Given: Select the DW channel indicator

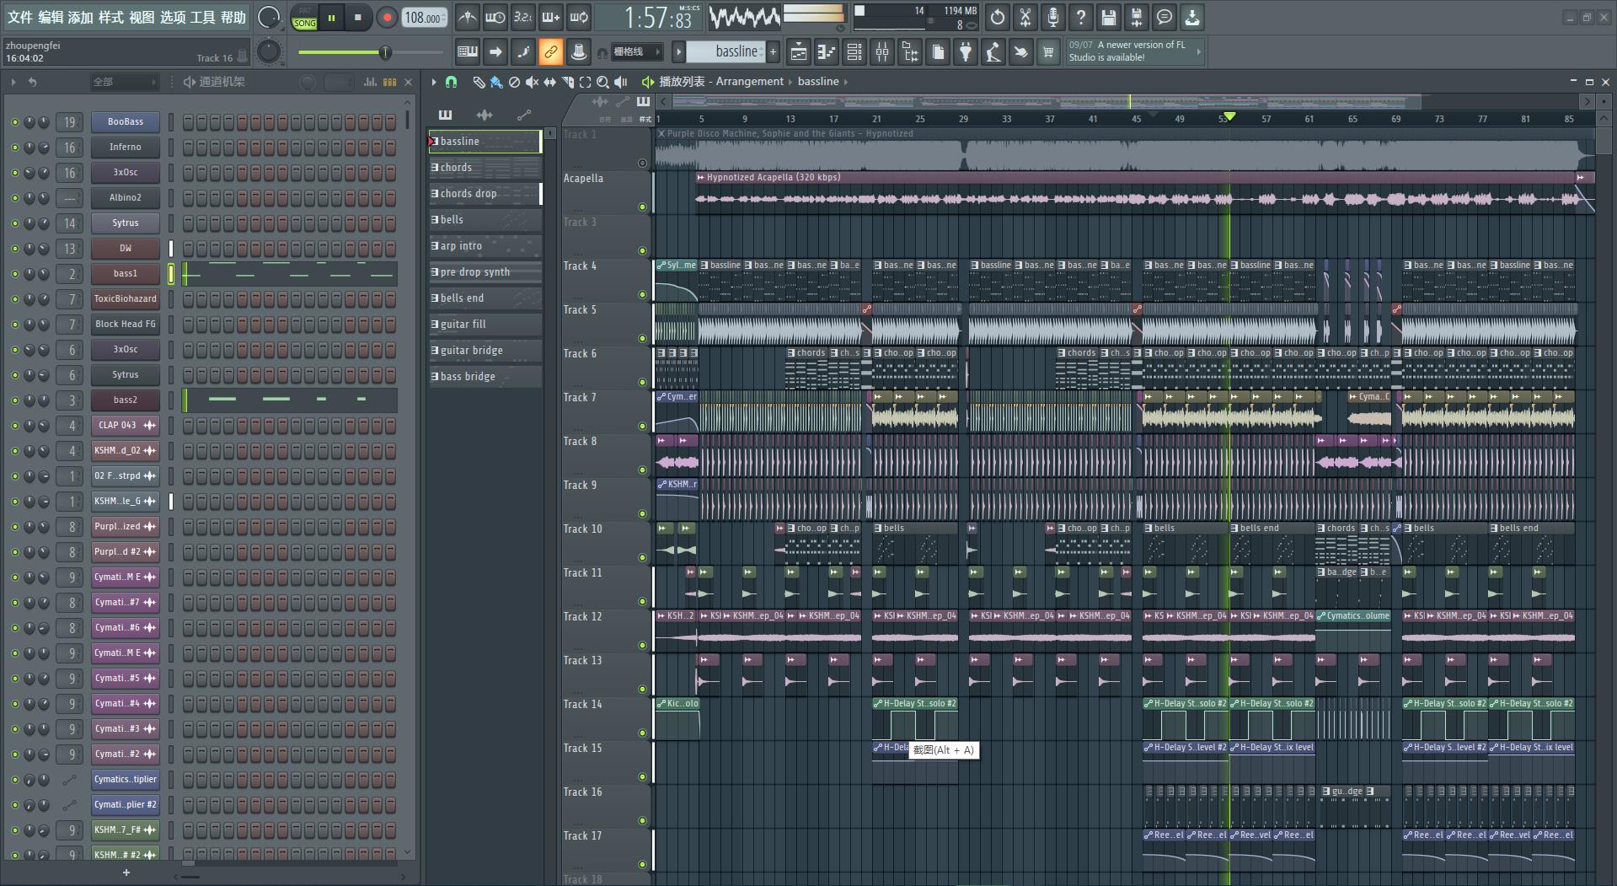Looking at the screenshot, I should tap(171, 249).
